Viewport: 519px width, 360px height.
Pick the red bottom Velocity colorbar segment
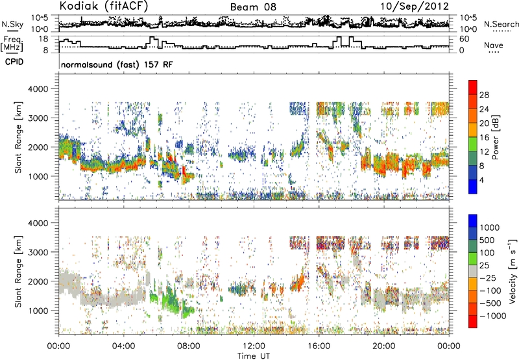click(473, 322)
